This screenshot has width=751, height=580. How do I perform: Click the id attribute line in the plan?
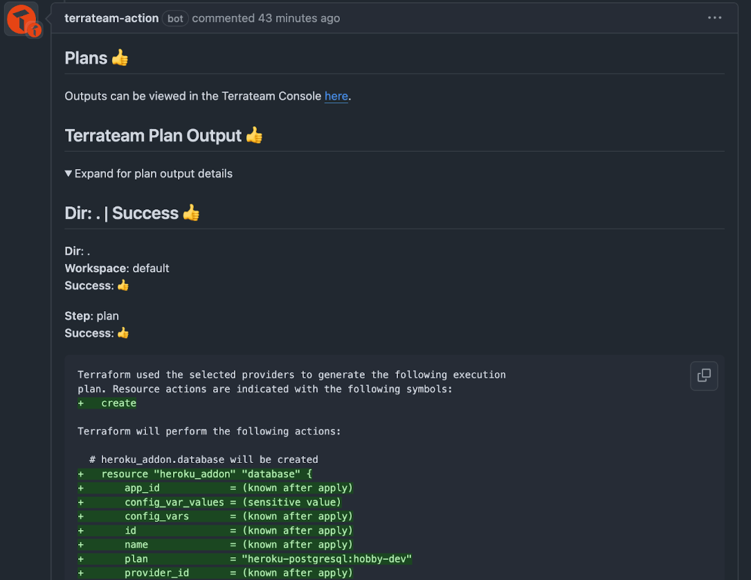215,530
